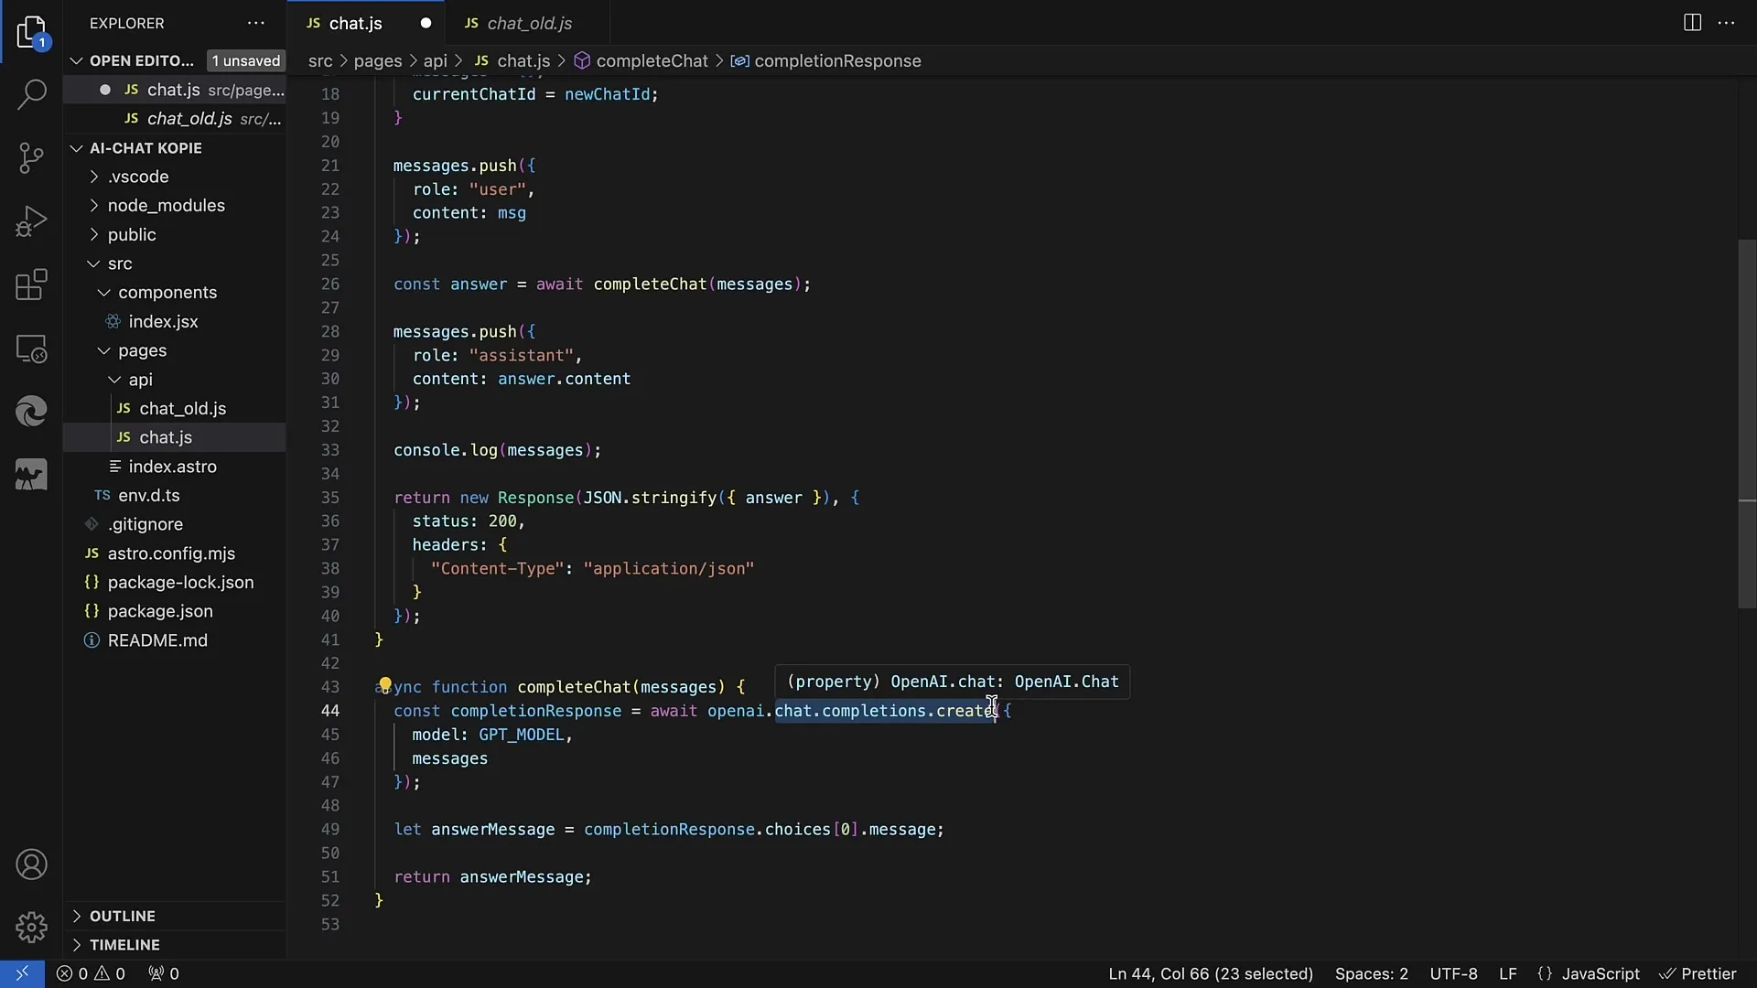
Task: Open the Run and Debug view
Action: [31, 221]
